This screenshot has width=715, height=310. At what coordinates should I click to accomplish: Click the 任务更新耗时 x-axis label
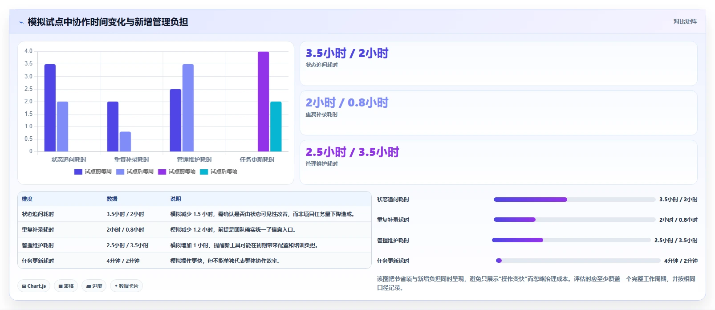point(257,159)
